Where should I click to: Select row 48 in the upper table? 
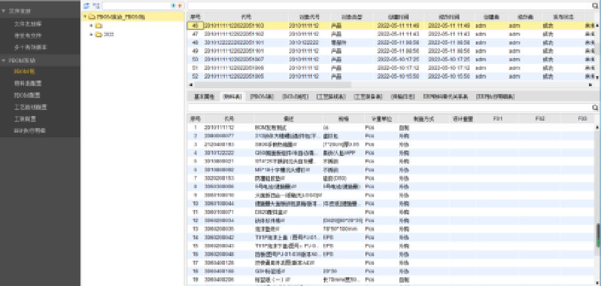(391, 43)
